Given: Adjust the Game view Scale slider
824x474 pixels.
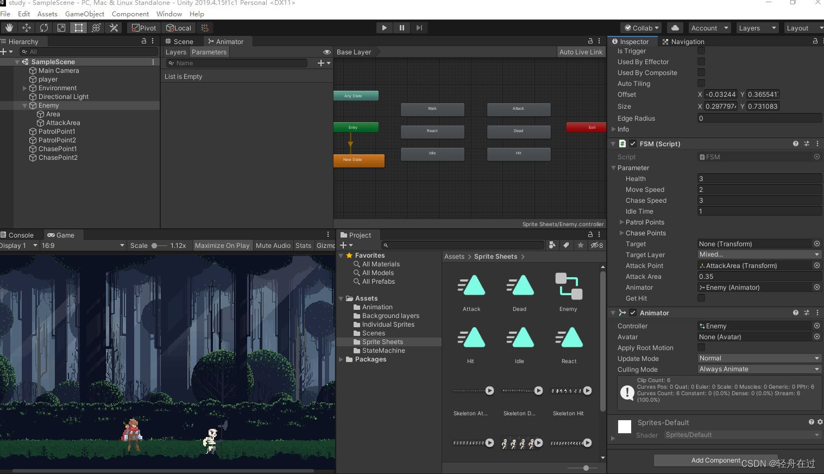Looking at the screenshot, I should 155,246.
